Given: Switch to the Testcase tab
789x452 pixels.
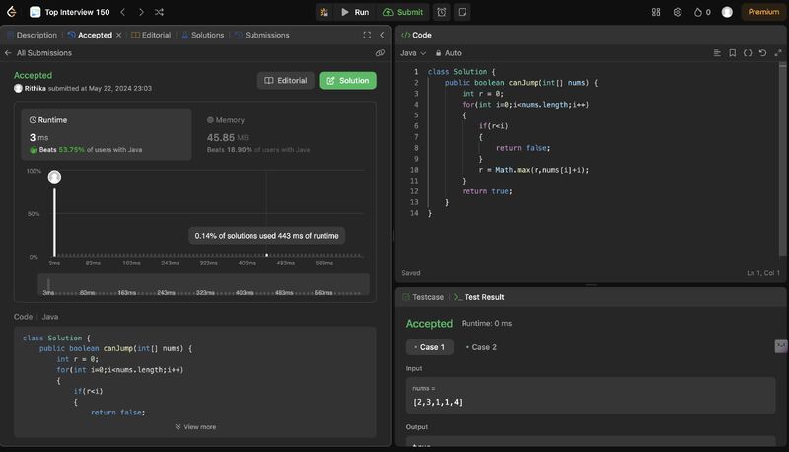Looking at the screenshot, I should click(x=423, y=297).
